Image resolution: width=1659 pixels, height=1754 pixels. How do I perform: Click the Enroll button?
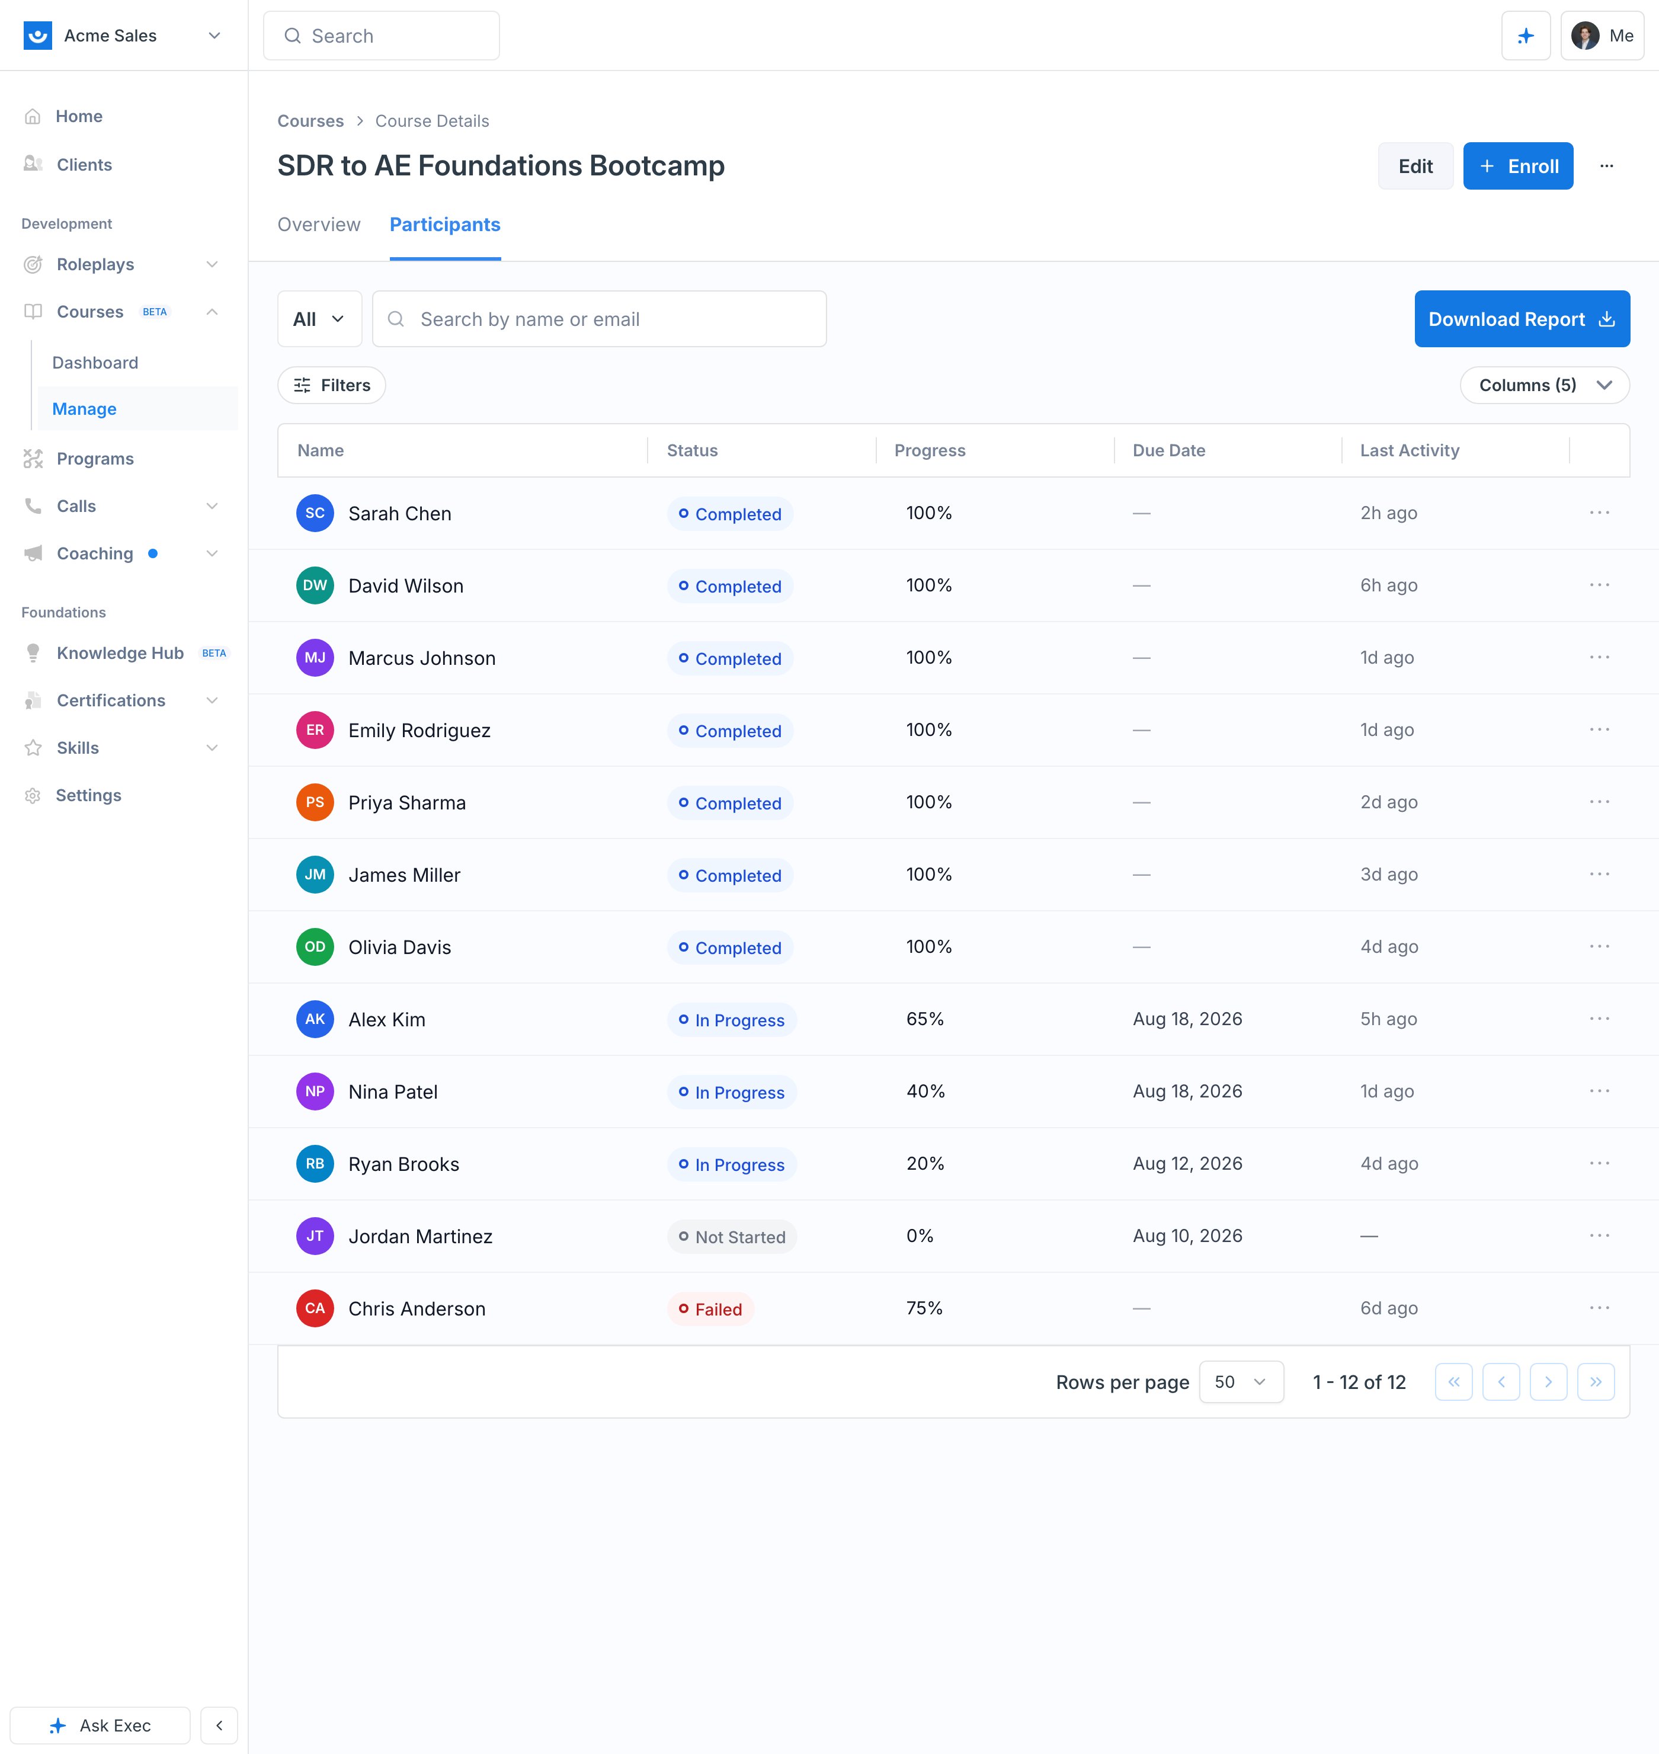(1517, 167)
